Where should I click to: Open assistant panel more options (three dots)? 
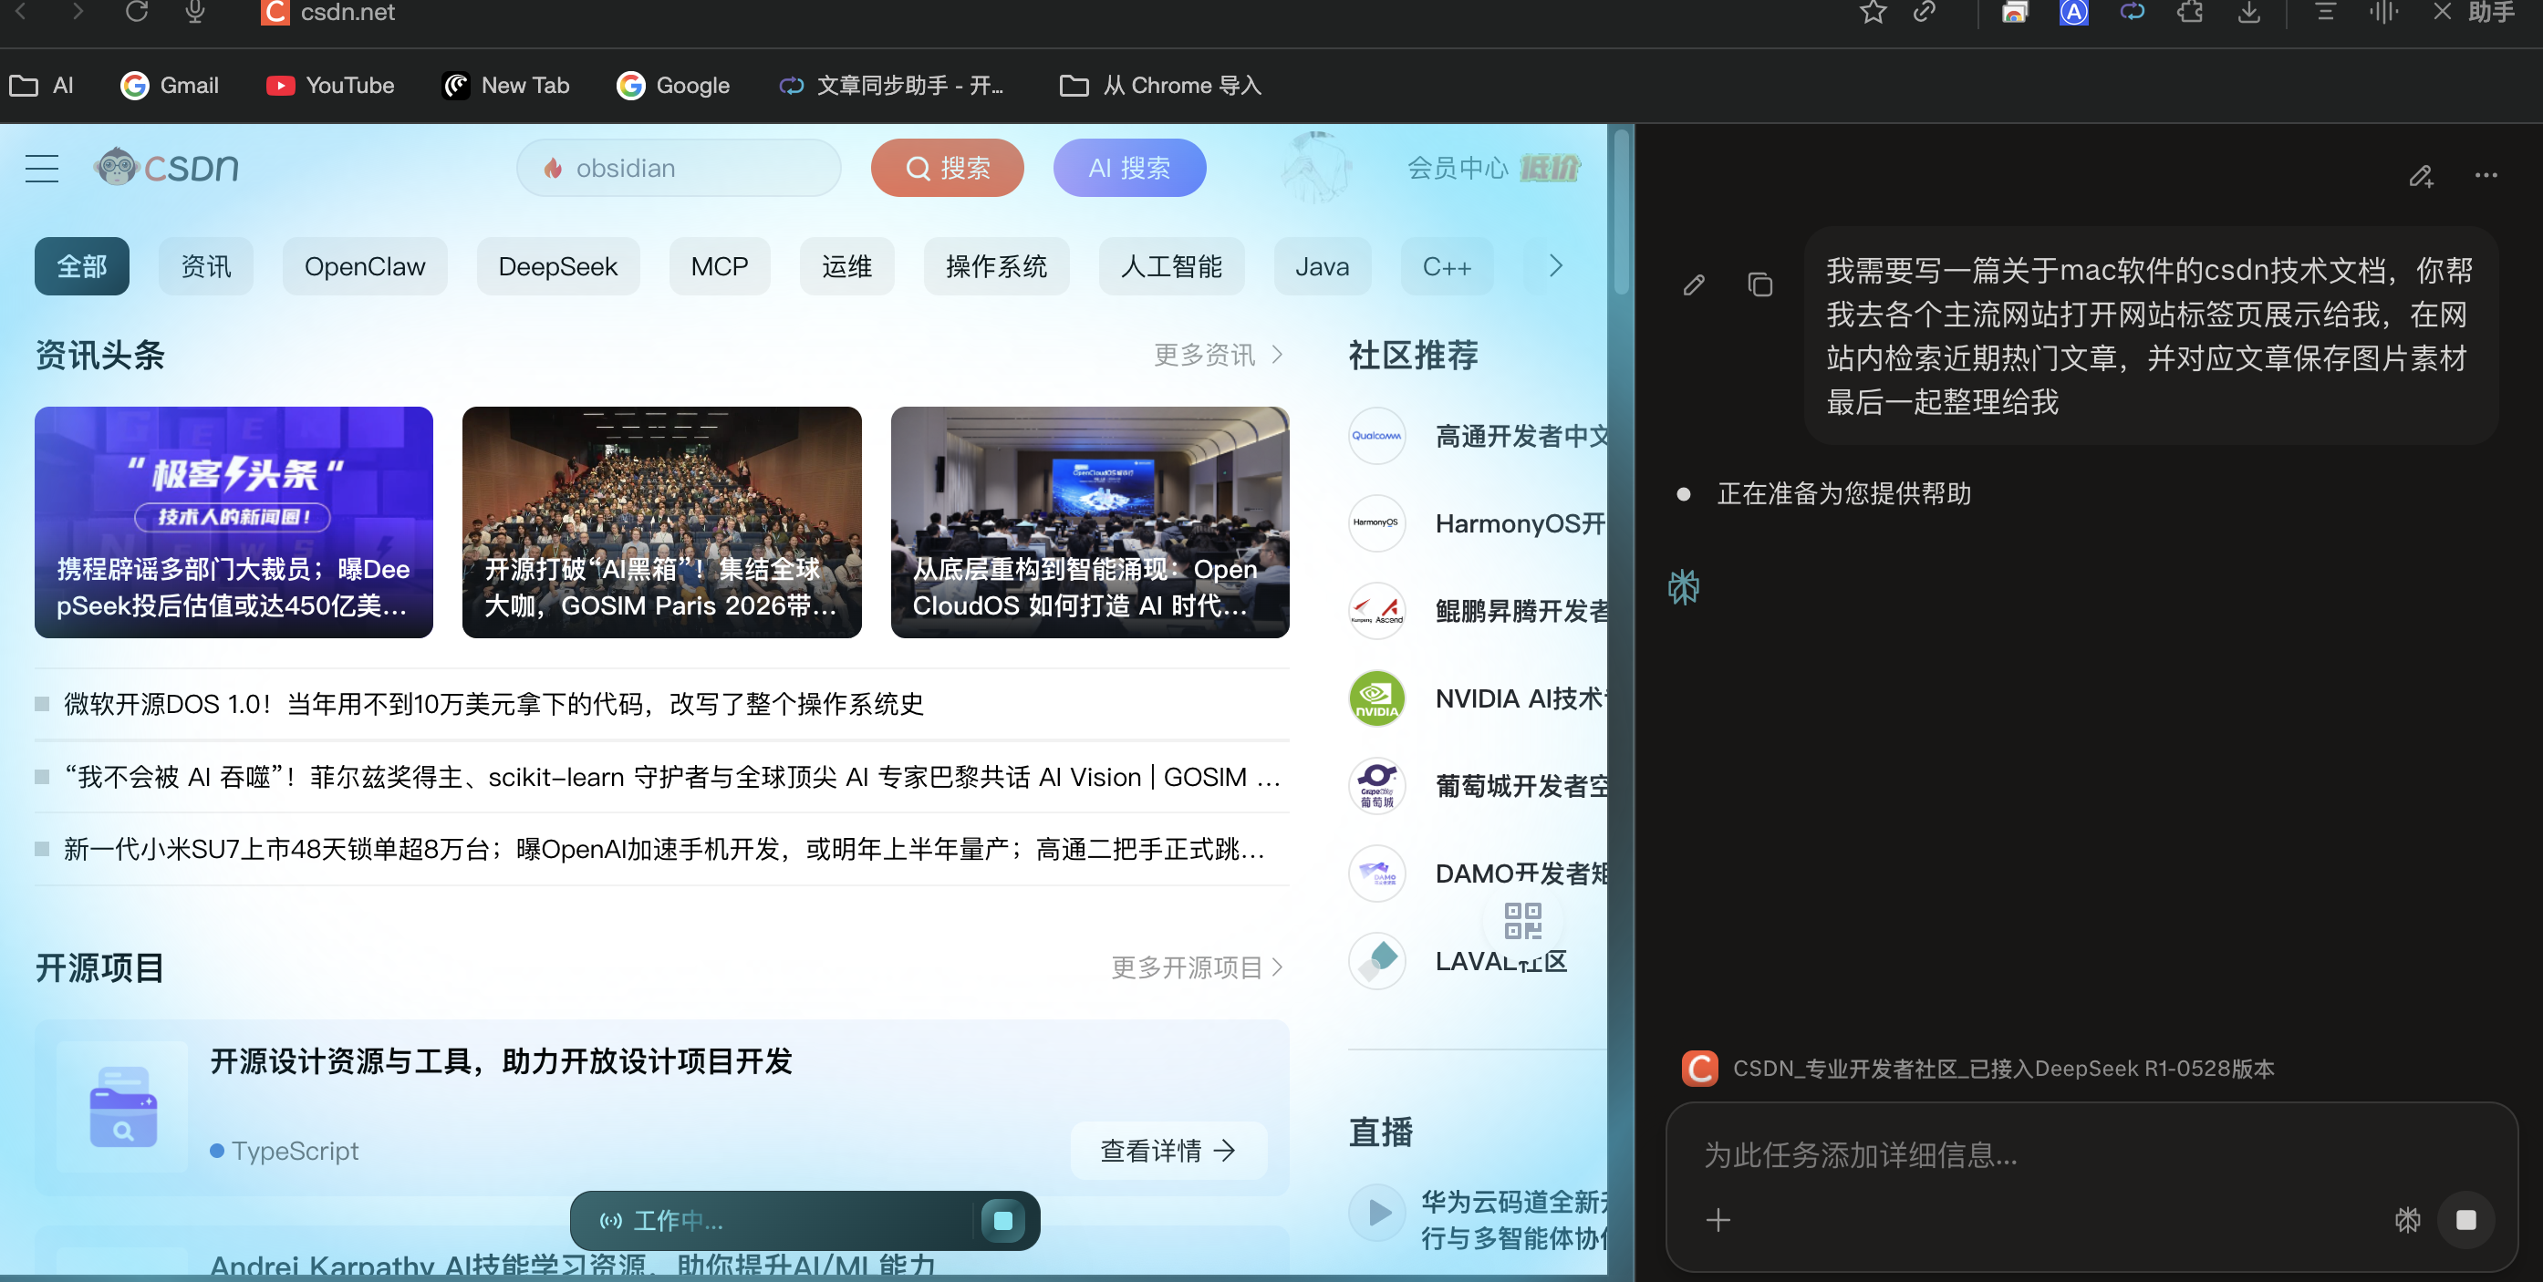[2486, 176]
